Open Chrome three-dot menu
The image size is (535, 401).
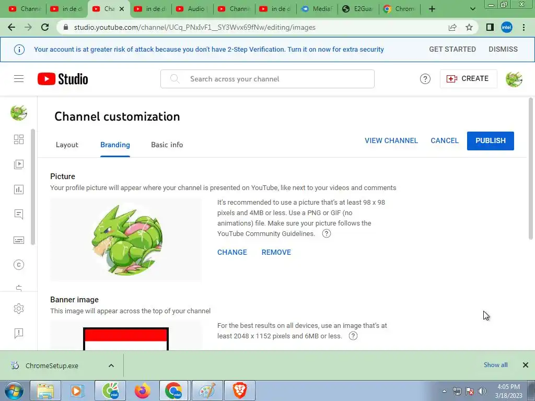pyautogui.click(x=524, y=27)
